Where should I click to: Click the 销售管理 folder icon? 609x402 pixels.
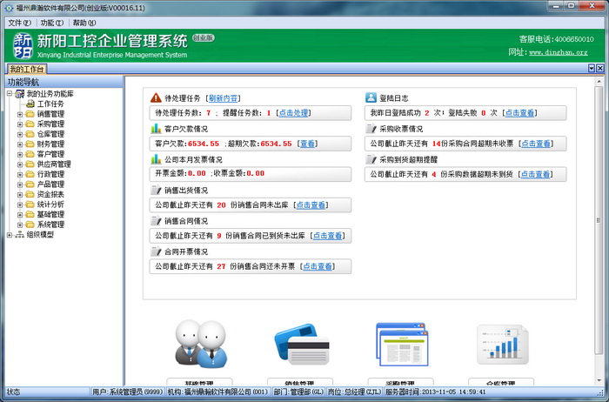(30, 114)
